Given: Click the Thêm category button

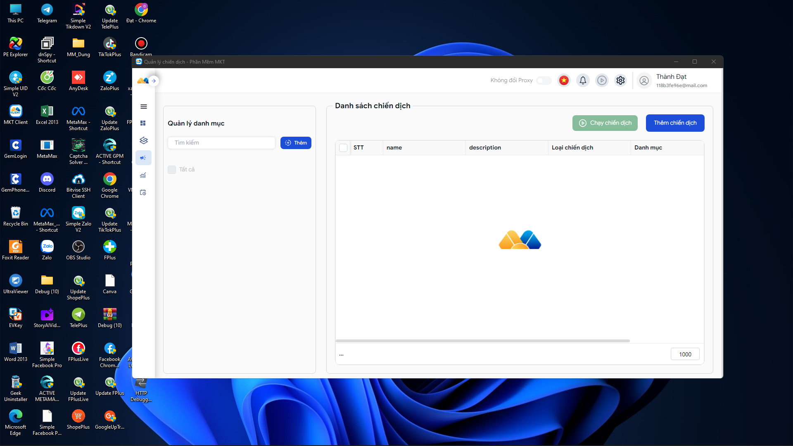Looking at the screenshot, I should click(x=296, y=143).
